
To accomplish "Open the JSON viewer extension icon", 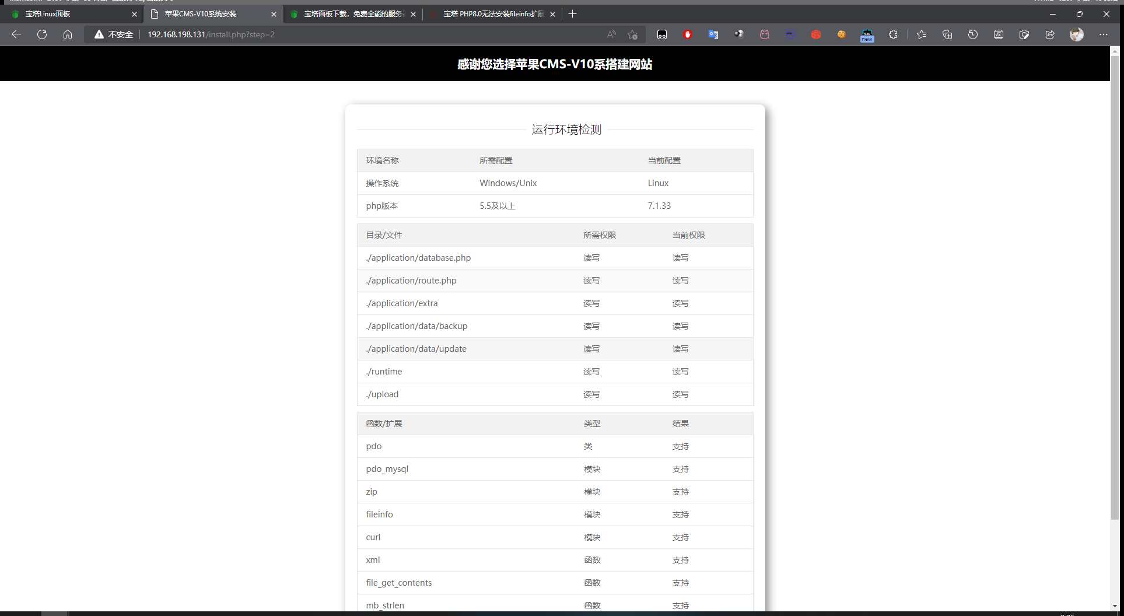I will click(x=790, y=34).
